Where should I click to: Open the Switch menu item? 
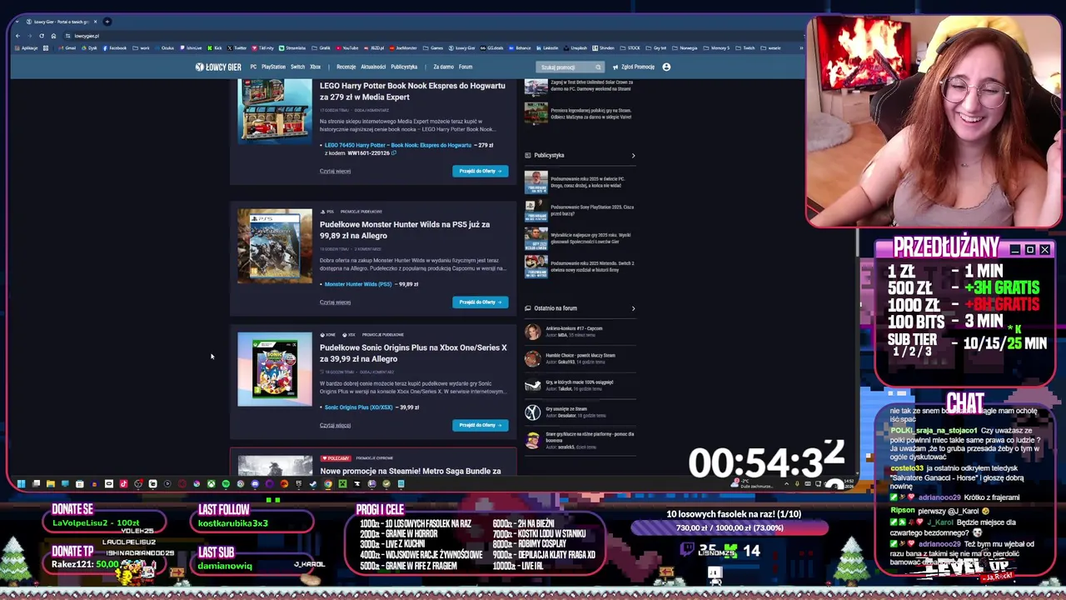coord(297,67)
